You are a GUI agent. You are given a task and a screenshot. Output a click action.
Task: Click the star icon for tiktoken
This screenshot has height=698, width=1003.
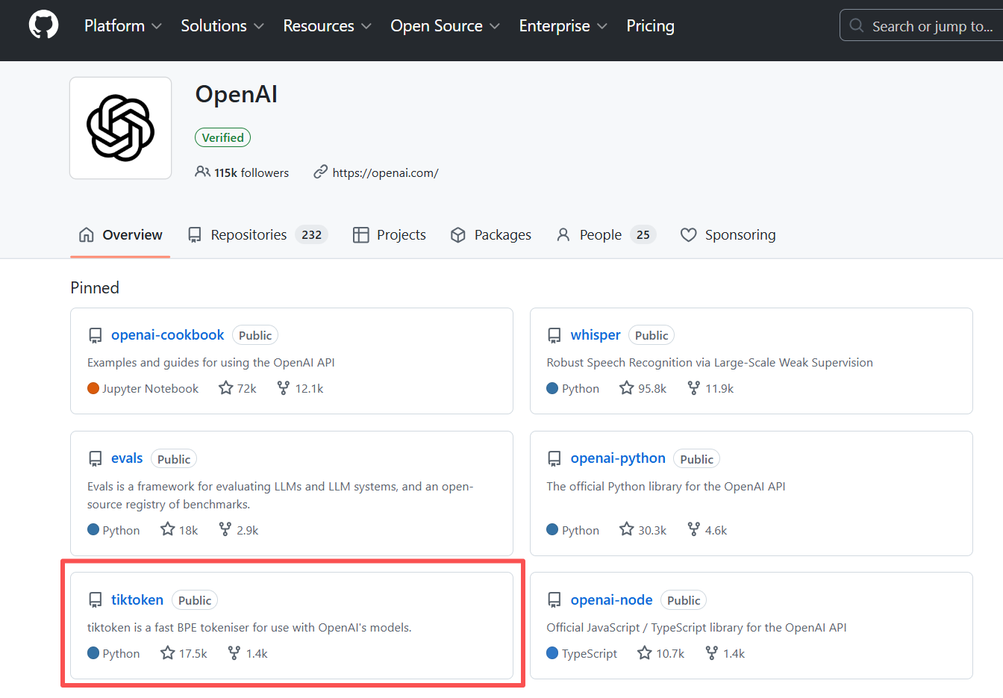click(168, 652)
